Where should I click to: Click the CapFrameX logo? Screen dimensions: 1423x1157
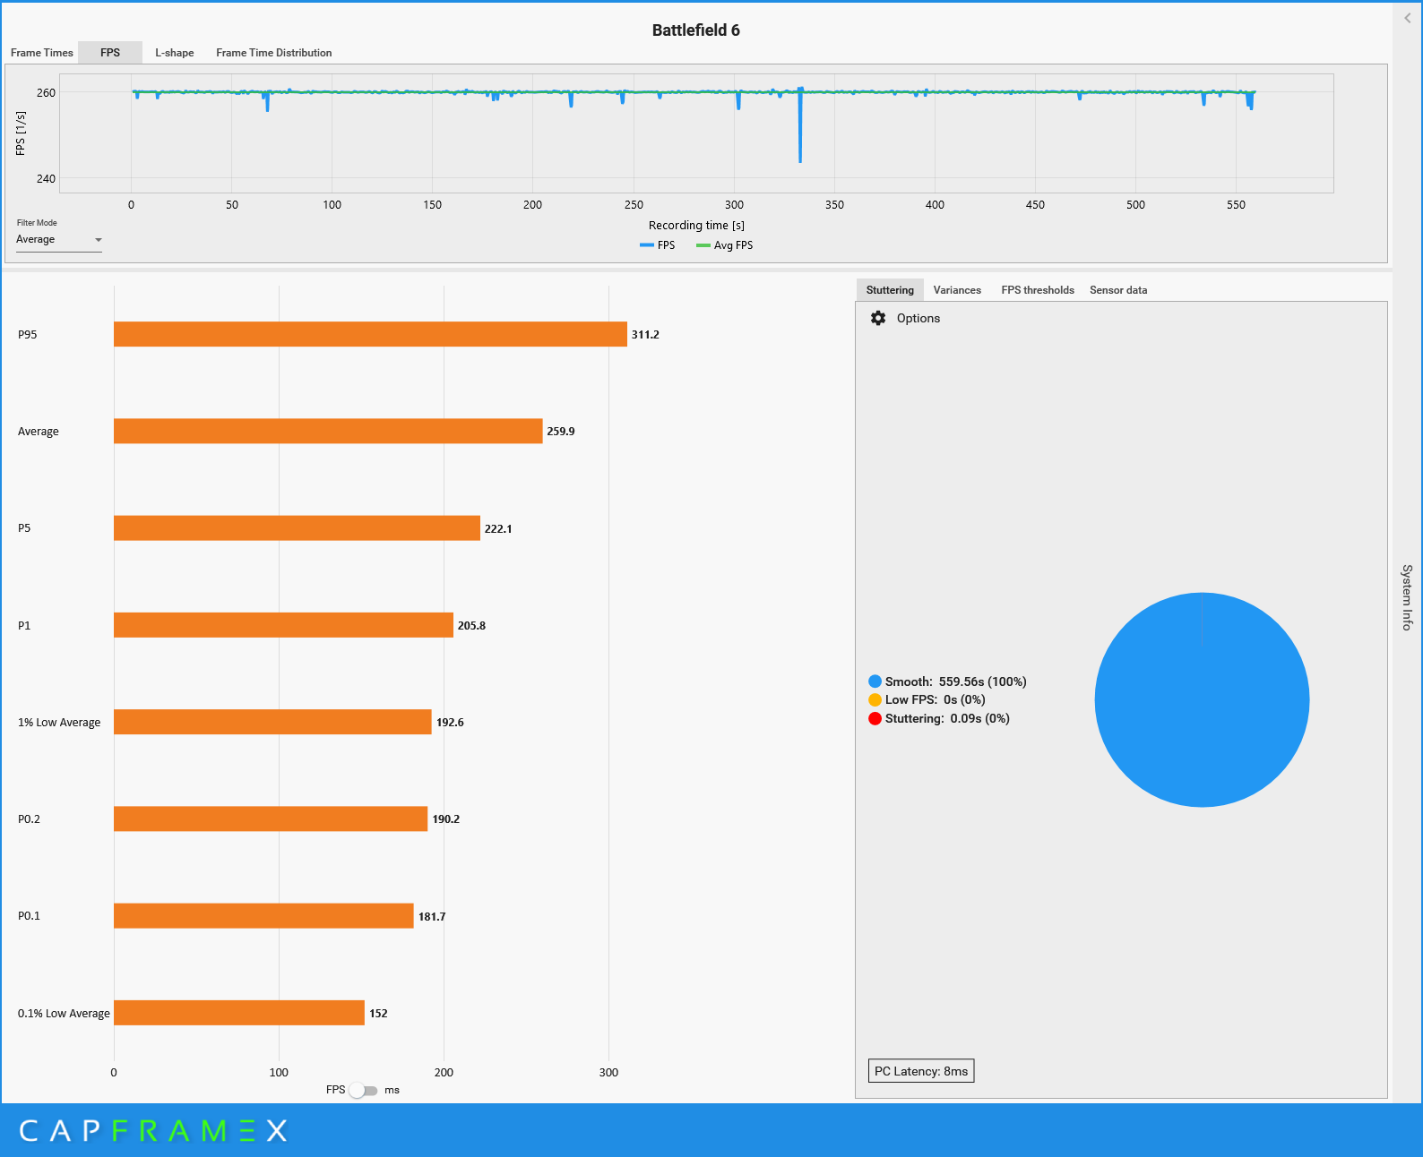coord(153,1130)
